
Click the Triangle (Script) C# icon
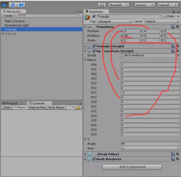click(89, 46)
